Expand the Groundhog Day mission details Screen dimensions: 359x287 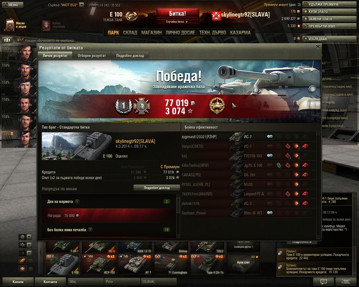pyautogui.click(x=77, y=202)
